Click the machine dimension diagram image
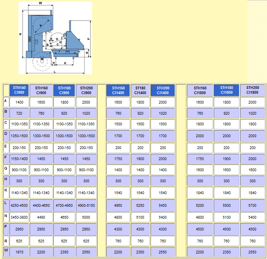 point(55,38)
